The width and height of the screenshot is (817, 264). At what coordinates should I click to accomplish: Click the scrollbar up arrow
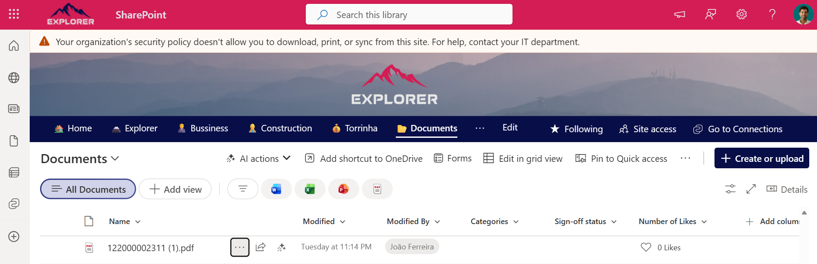[x=804, y=213]
